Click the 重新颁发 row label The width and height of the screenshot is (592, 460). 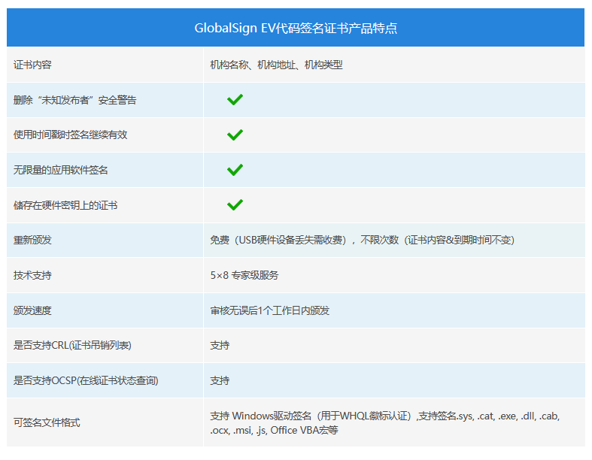point(32,240)
